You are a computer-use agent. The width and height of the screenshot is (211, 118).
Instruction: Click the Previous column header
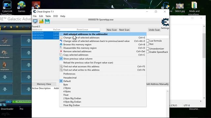pyautogui.click(x=82, y=29)
